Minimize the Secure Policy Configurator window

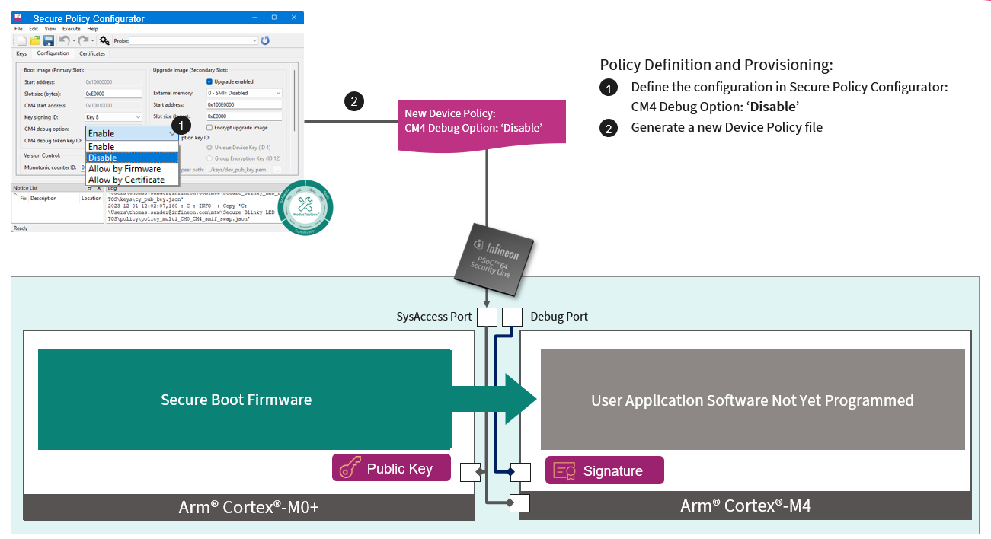click(254, 18)
